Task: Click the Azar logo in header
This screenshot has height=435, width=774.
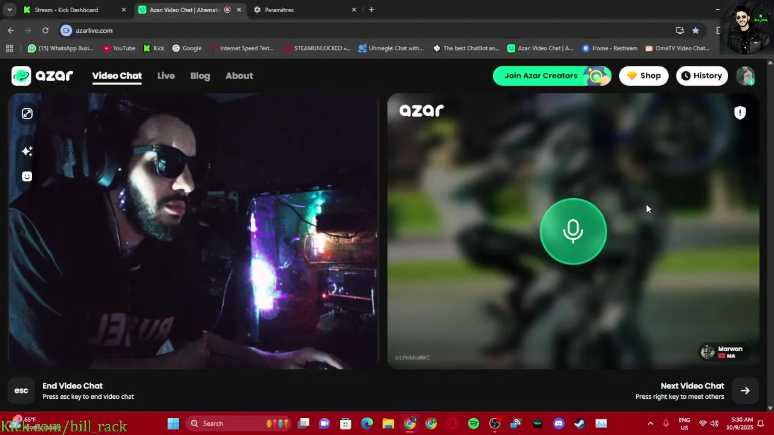Action: click(42, 76)
